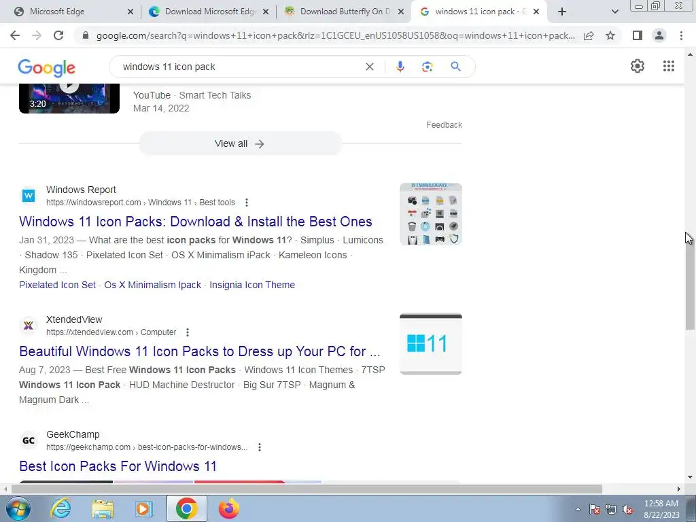The width and height of the screenshot is (696, 522).
Task: Reload the current page
Action: click(x=58, y=35)
